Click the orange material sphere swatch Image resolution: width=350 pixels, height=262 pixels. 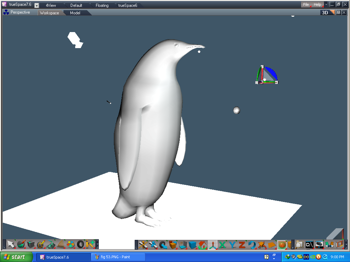pos(282,244)
